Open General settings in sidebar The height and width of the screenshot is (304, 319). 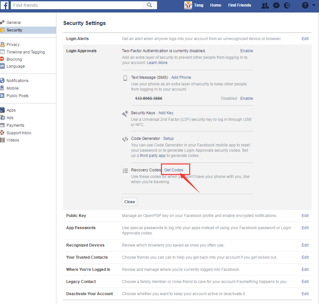[x=14, y=22]
